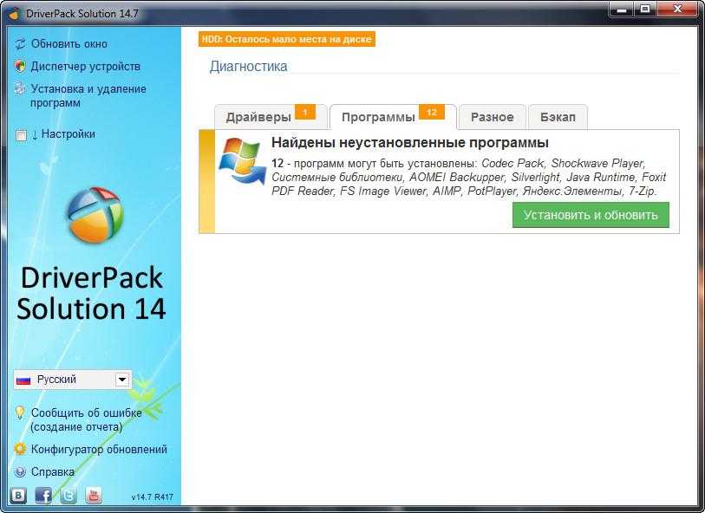The image size is (705, 513).
Task: Open the Twitter social icon
Action: (x=69, y=496)
